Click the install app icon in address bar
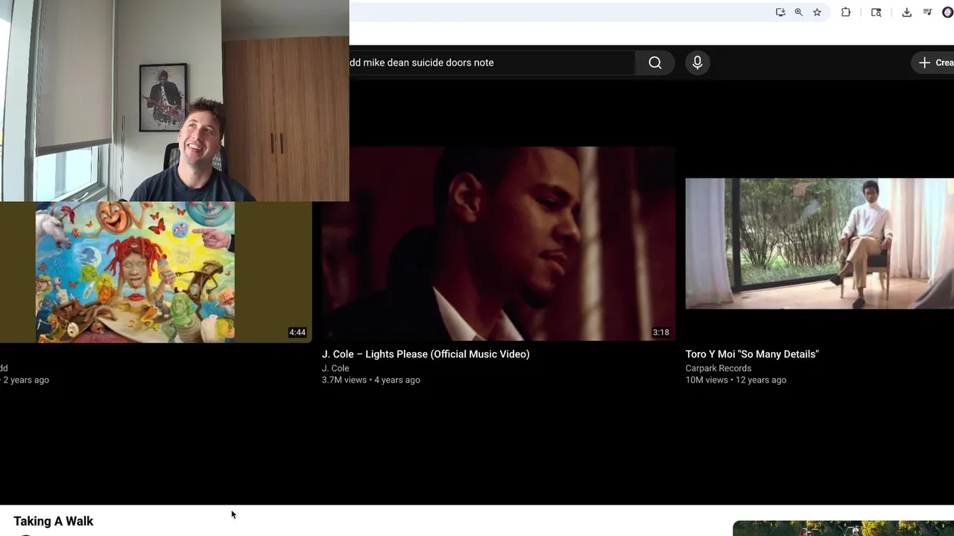Image resolution: width=954 pixels, height=536 pixels. click(780, 12)
